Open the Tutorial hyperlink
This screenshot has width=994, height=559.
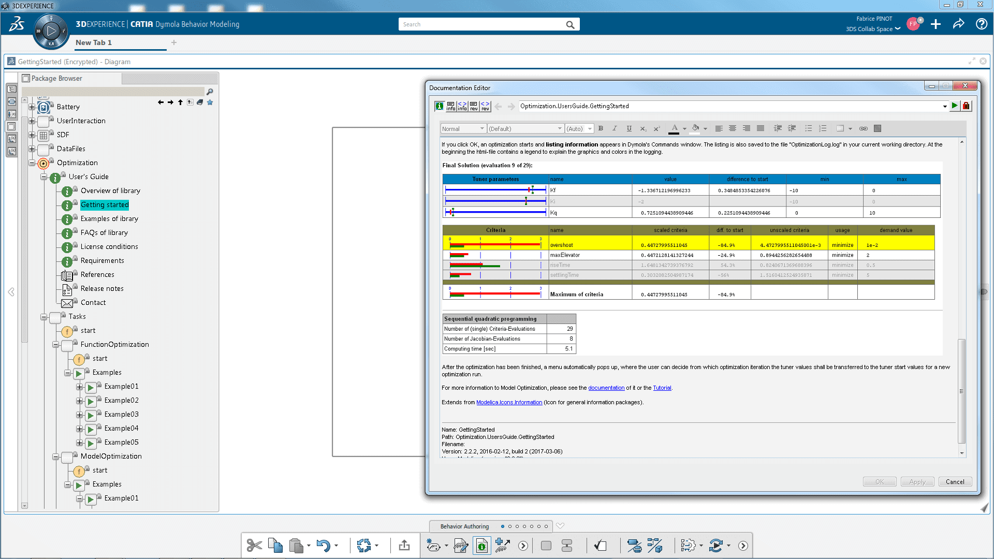point(662,388)
